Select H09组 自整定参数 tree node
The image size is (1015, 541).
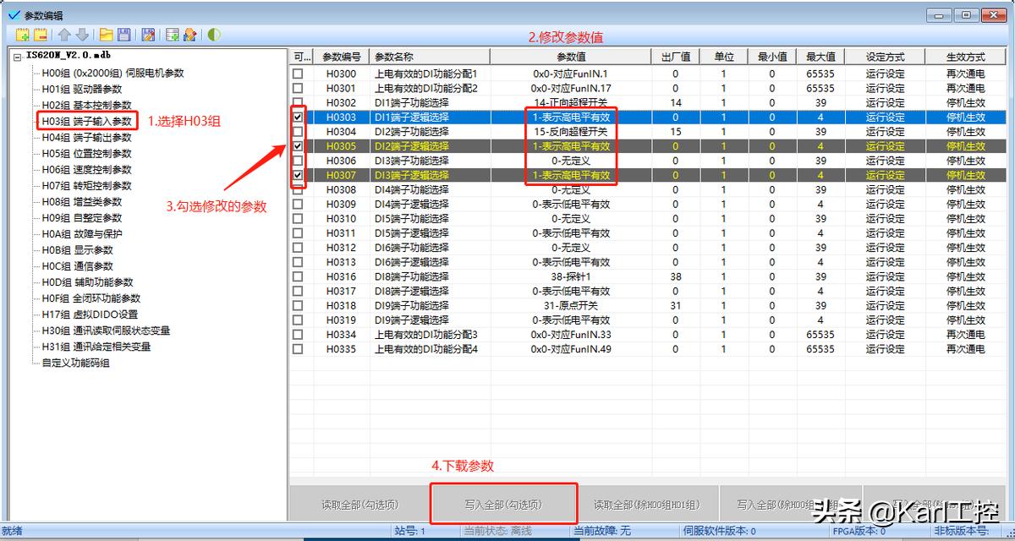[x=82, y=217]
